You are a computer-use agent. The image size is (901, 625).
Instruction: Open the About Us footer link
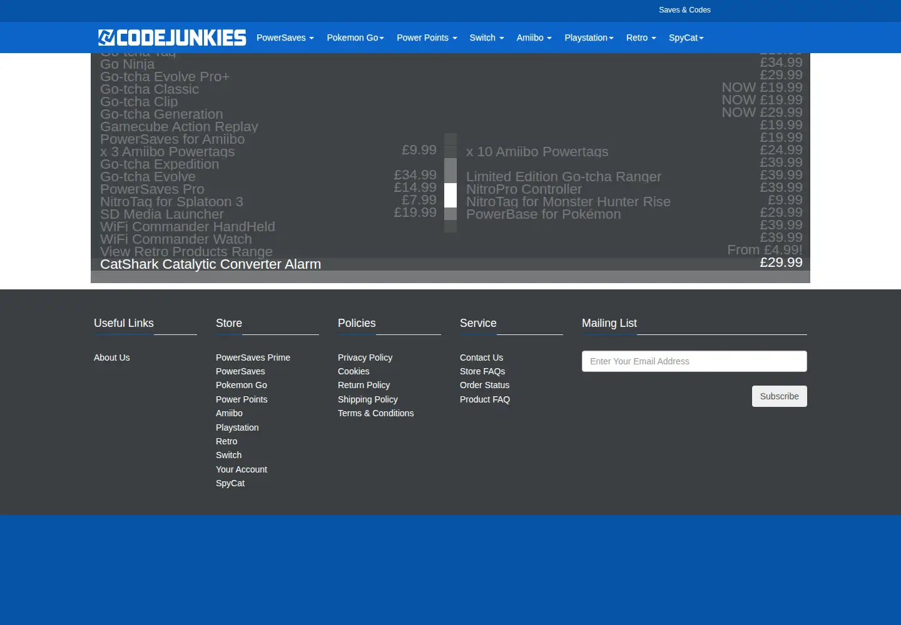pyautogui.click(x=112, y=357)
